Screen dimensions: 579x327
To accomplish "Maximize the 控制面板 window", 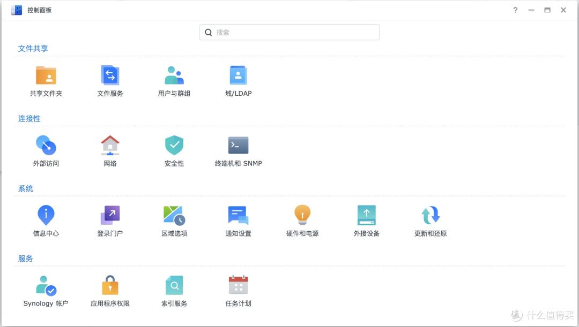I will [547, 10].
